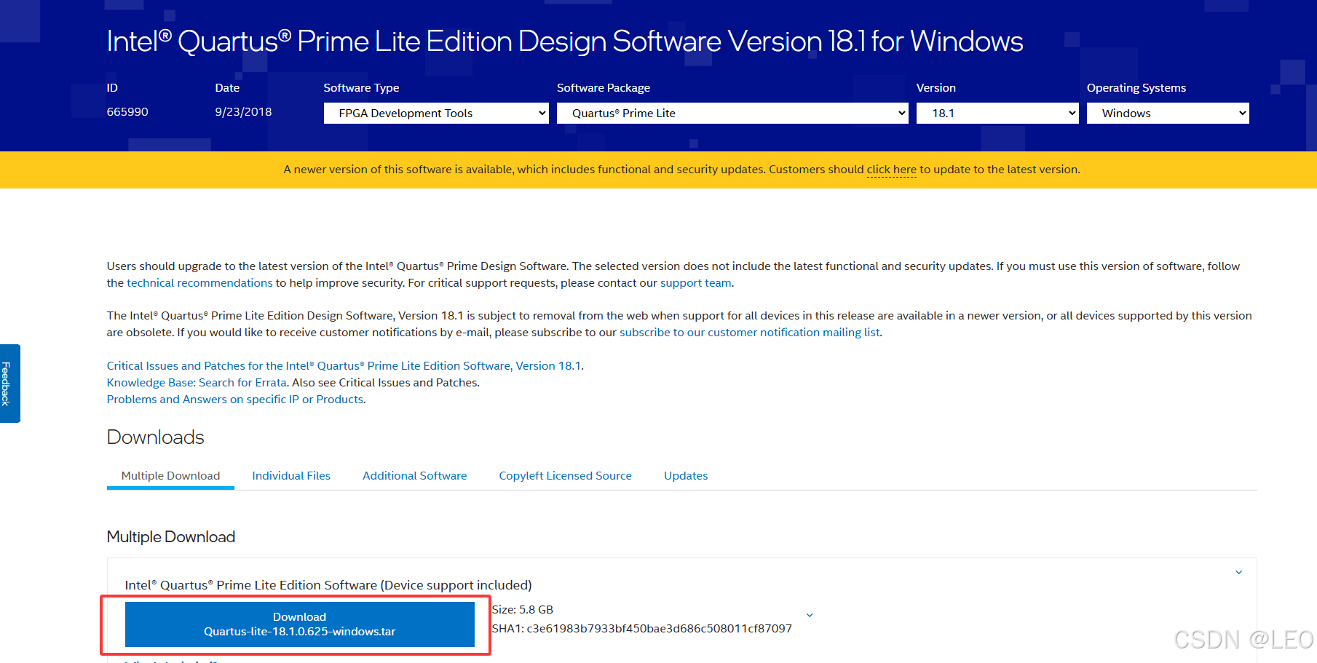The width and height of the screenshot is (1317, 663).
Task: Open the Updates tab
Action: click(x=686, y=475)
